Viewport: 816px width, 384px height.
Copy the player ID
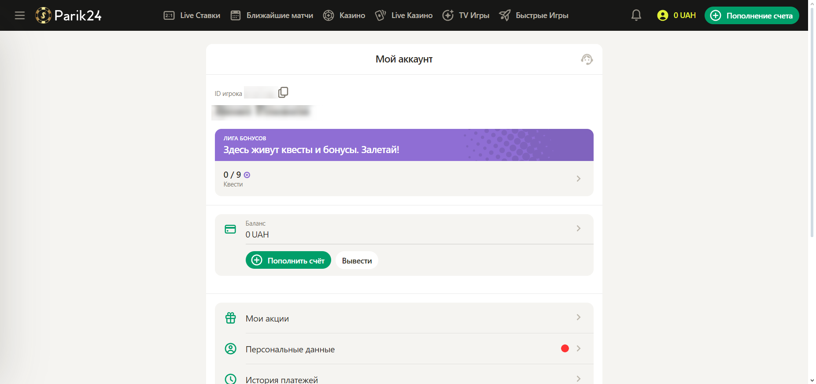tap(283, 92)
